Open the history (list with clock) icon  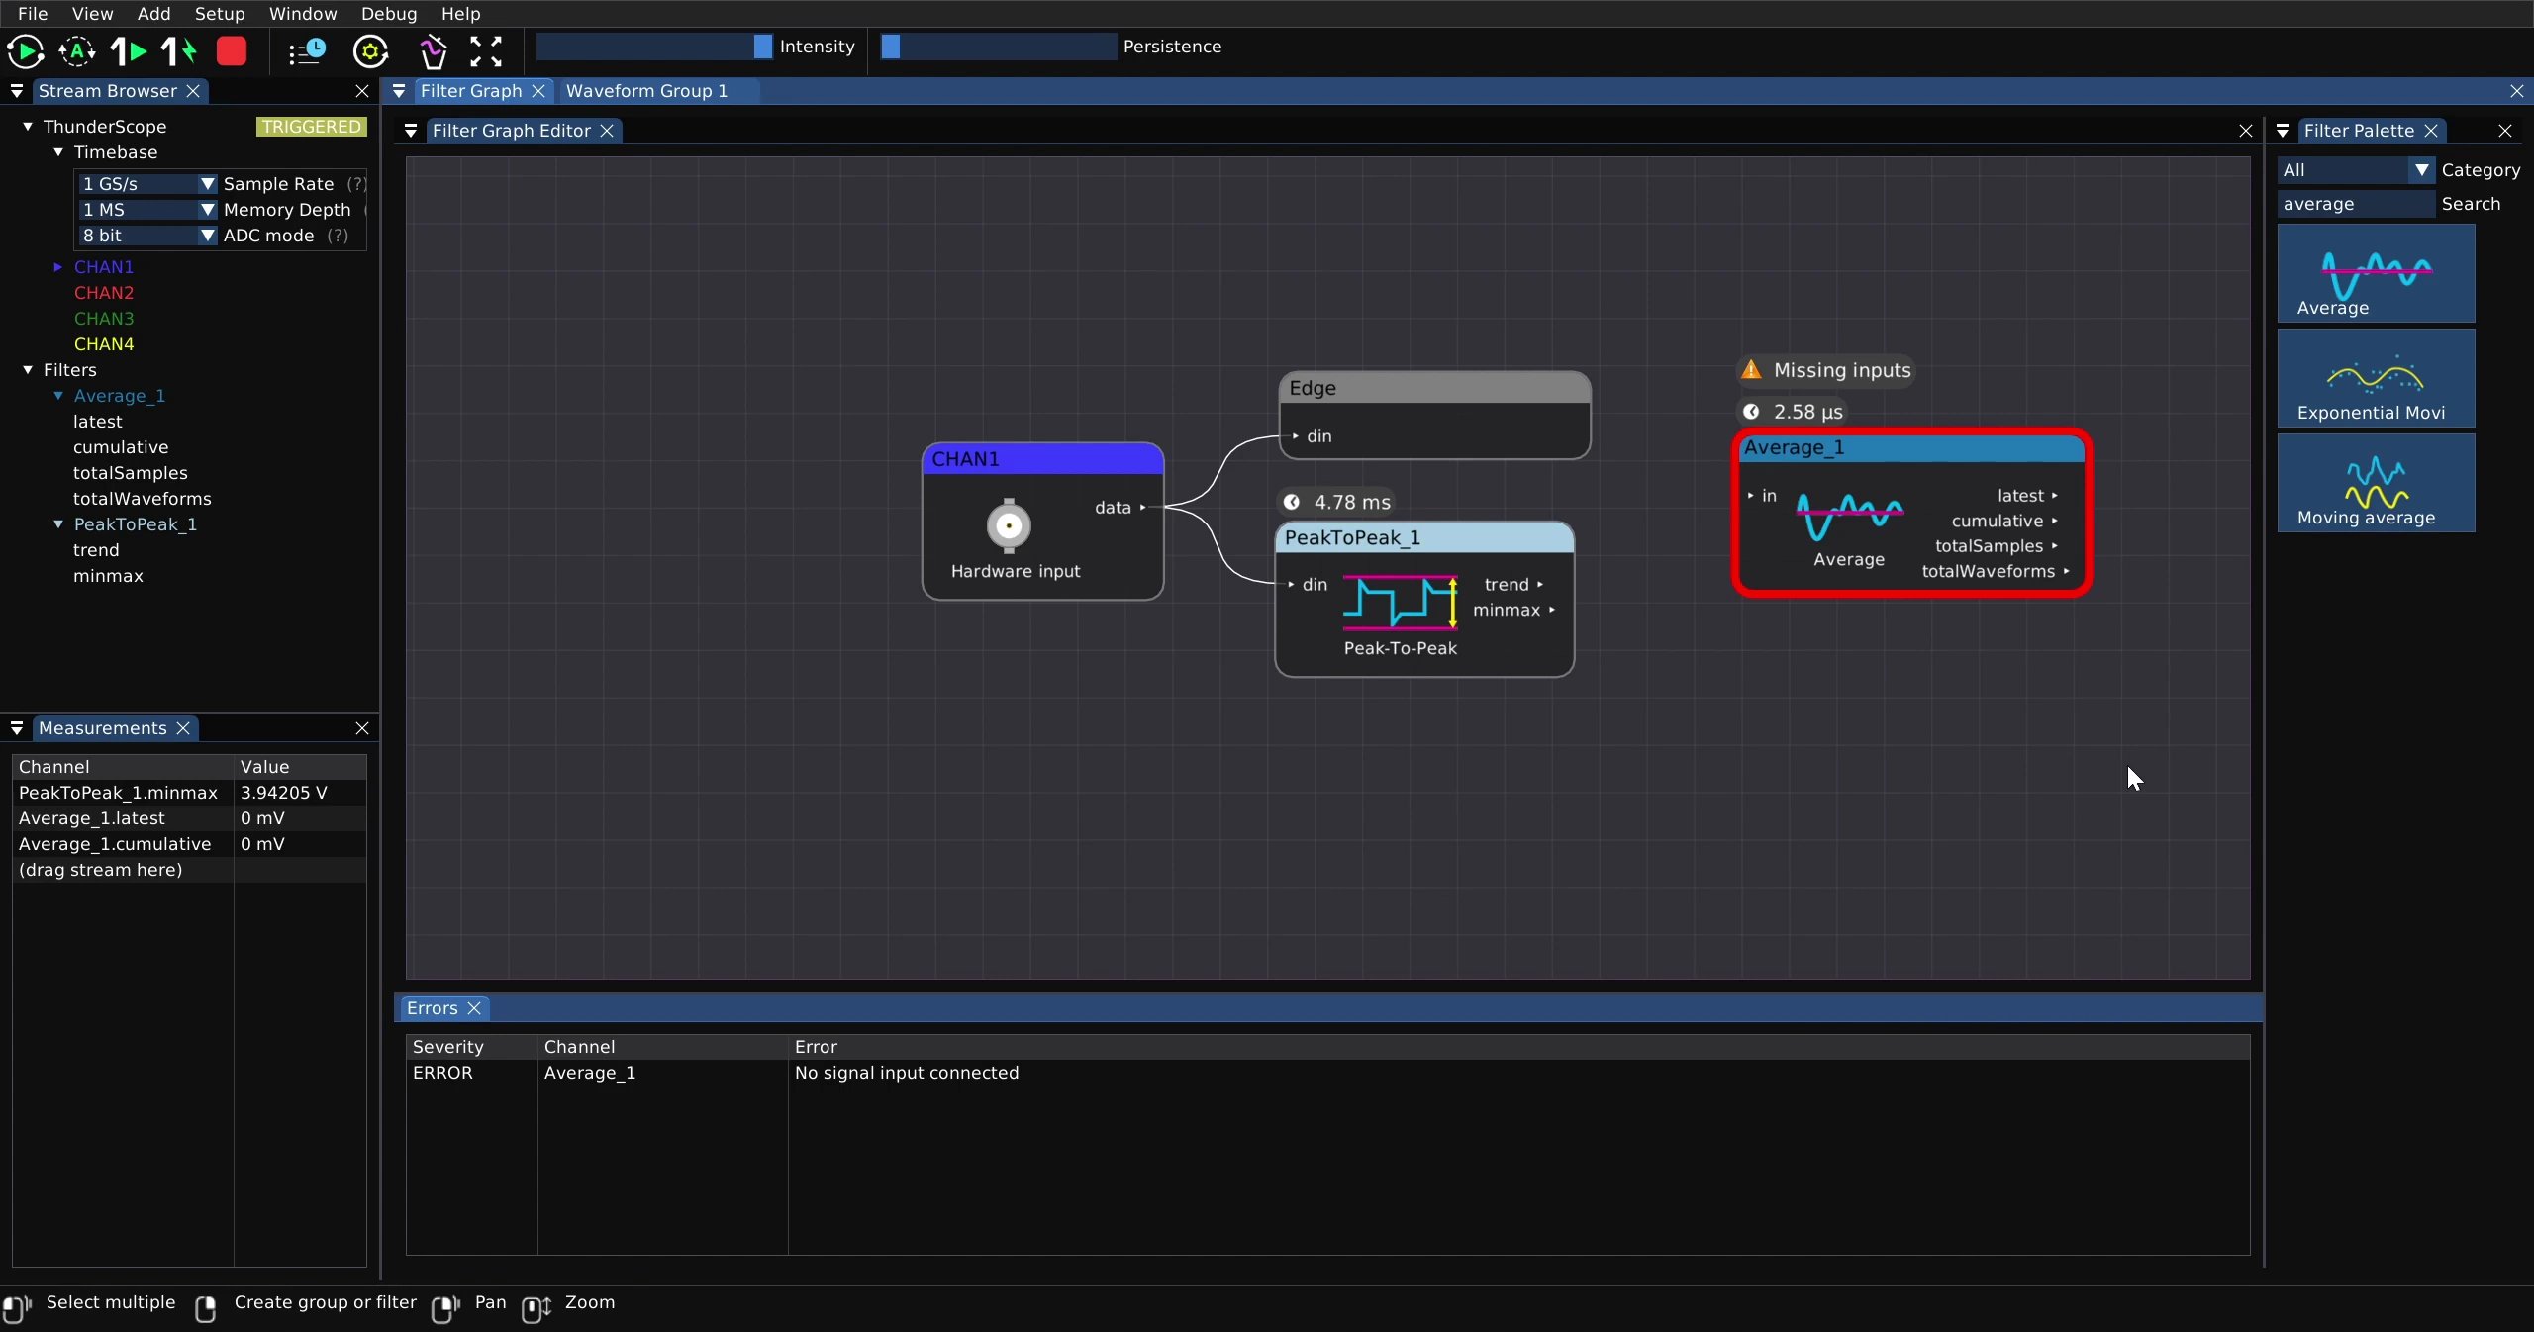click(x=307, y=51)
